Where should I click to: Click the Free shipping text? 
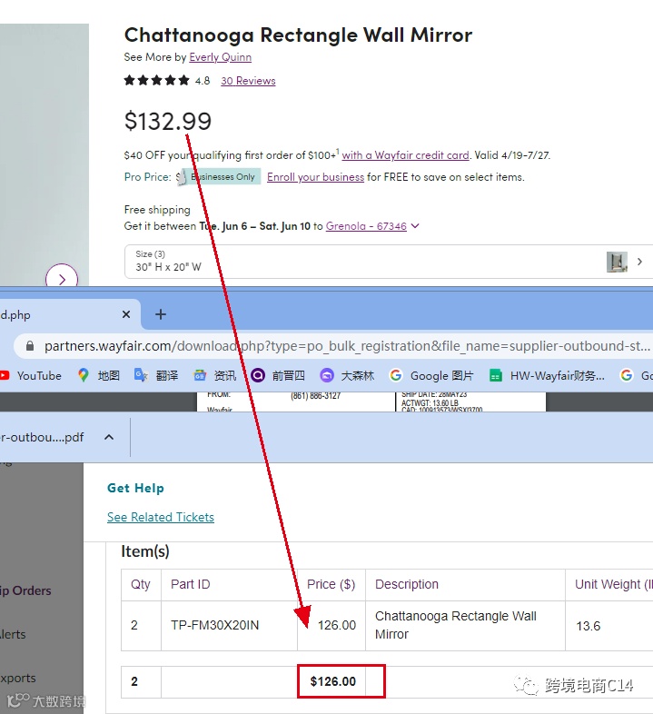pos(157,210)
